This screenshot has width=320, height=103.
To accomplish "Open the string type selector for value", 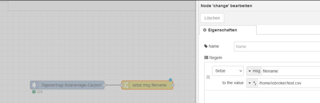I will coord(253,83).
